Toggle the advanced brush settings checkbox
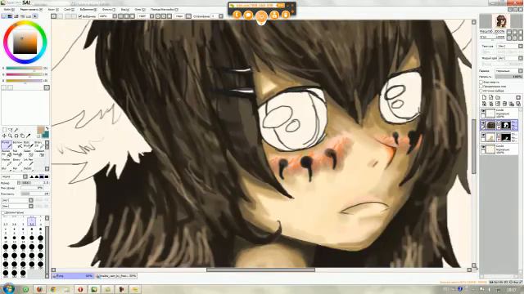The height and width of the screenshot is (294, 524). [x=3, y=212]
